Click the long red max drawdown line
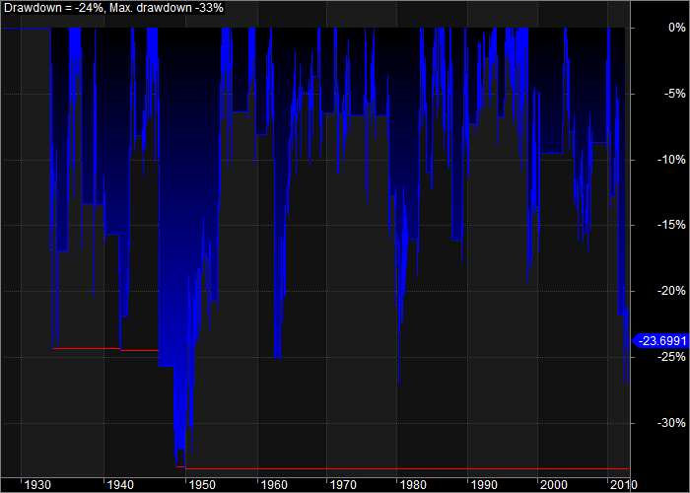 [x=408, y=468]
